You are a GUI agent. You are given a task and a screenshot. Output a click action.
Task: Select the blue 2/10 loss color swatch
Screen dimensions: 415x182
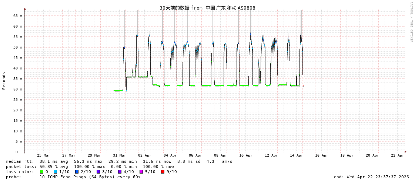77,172
